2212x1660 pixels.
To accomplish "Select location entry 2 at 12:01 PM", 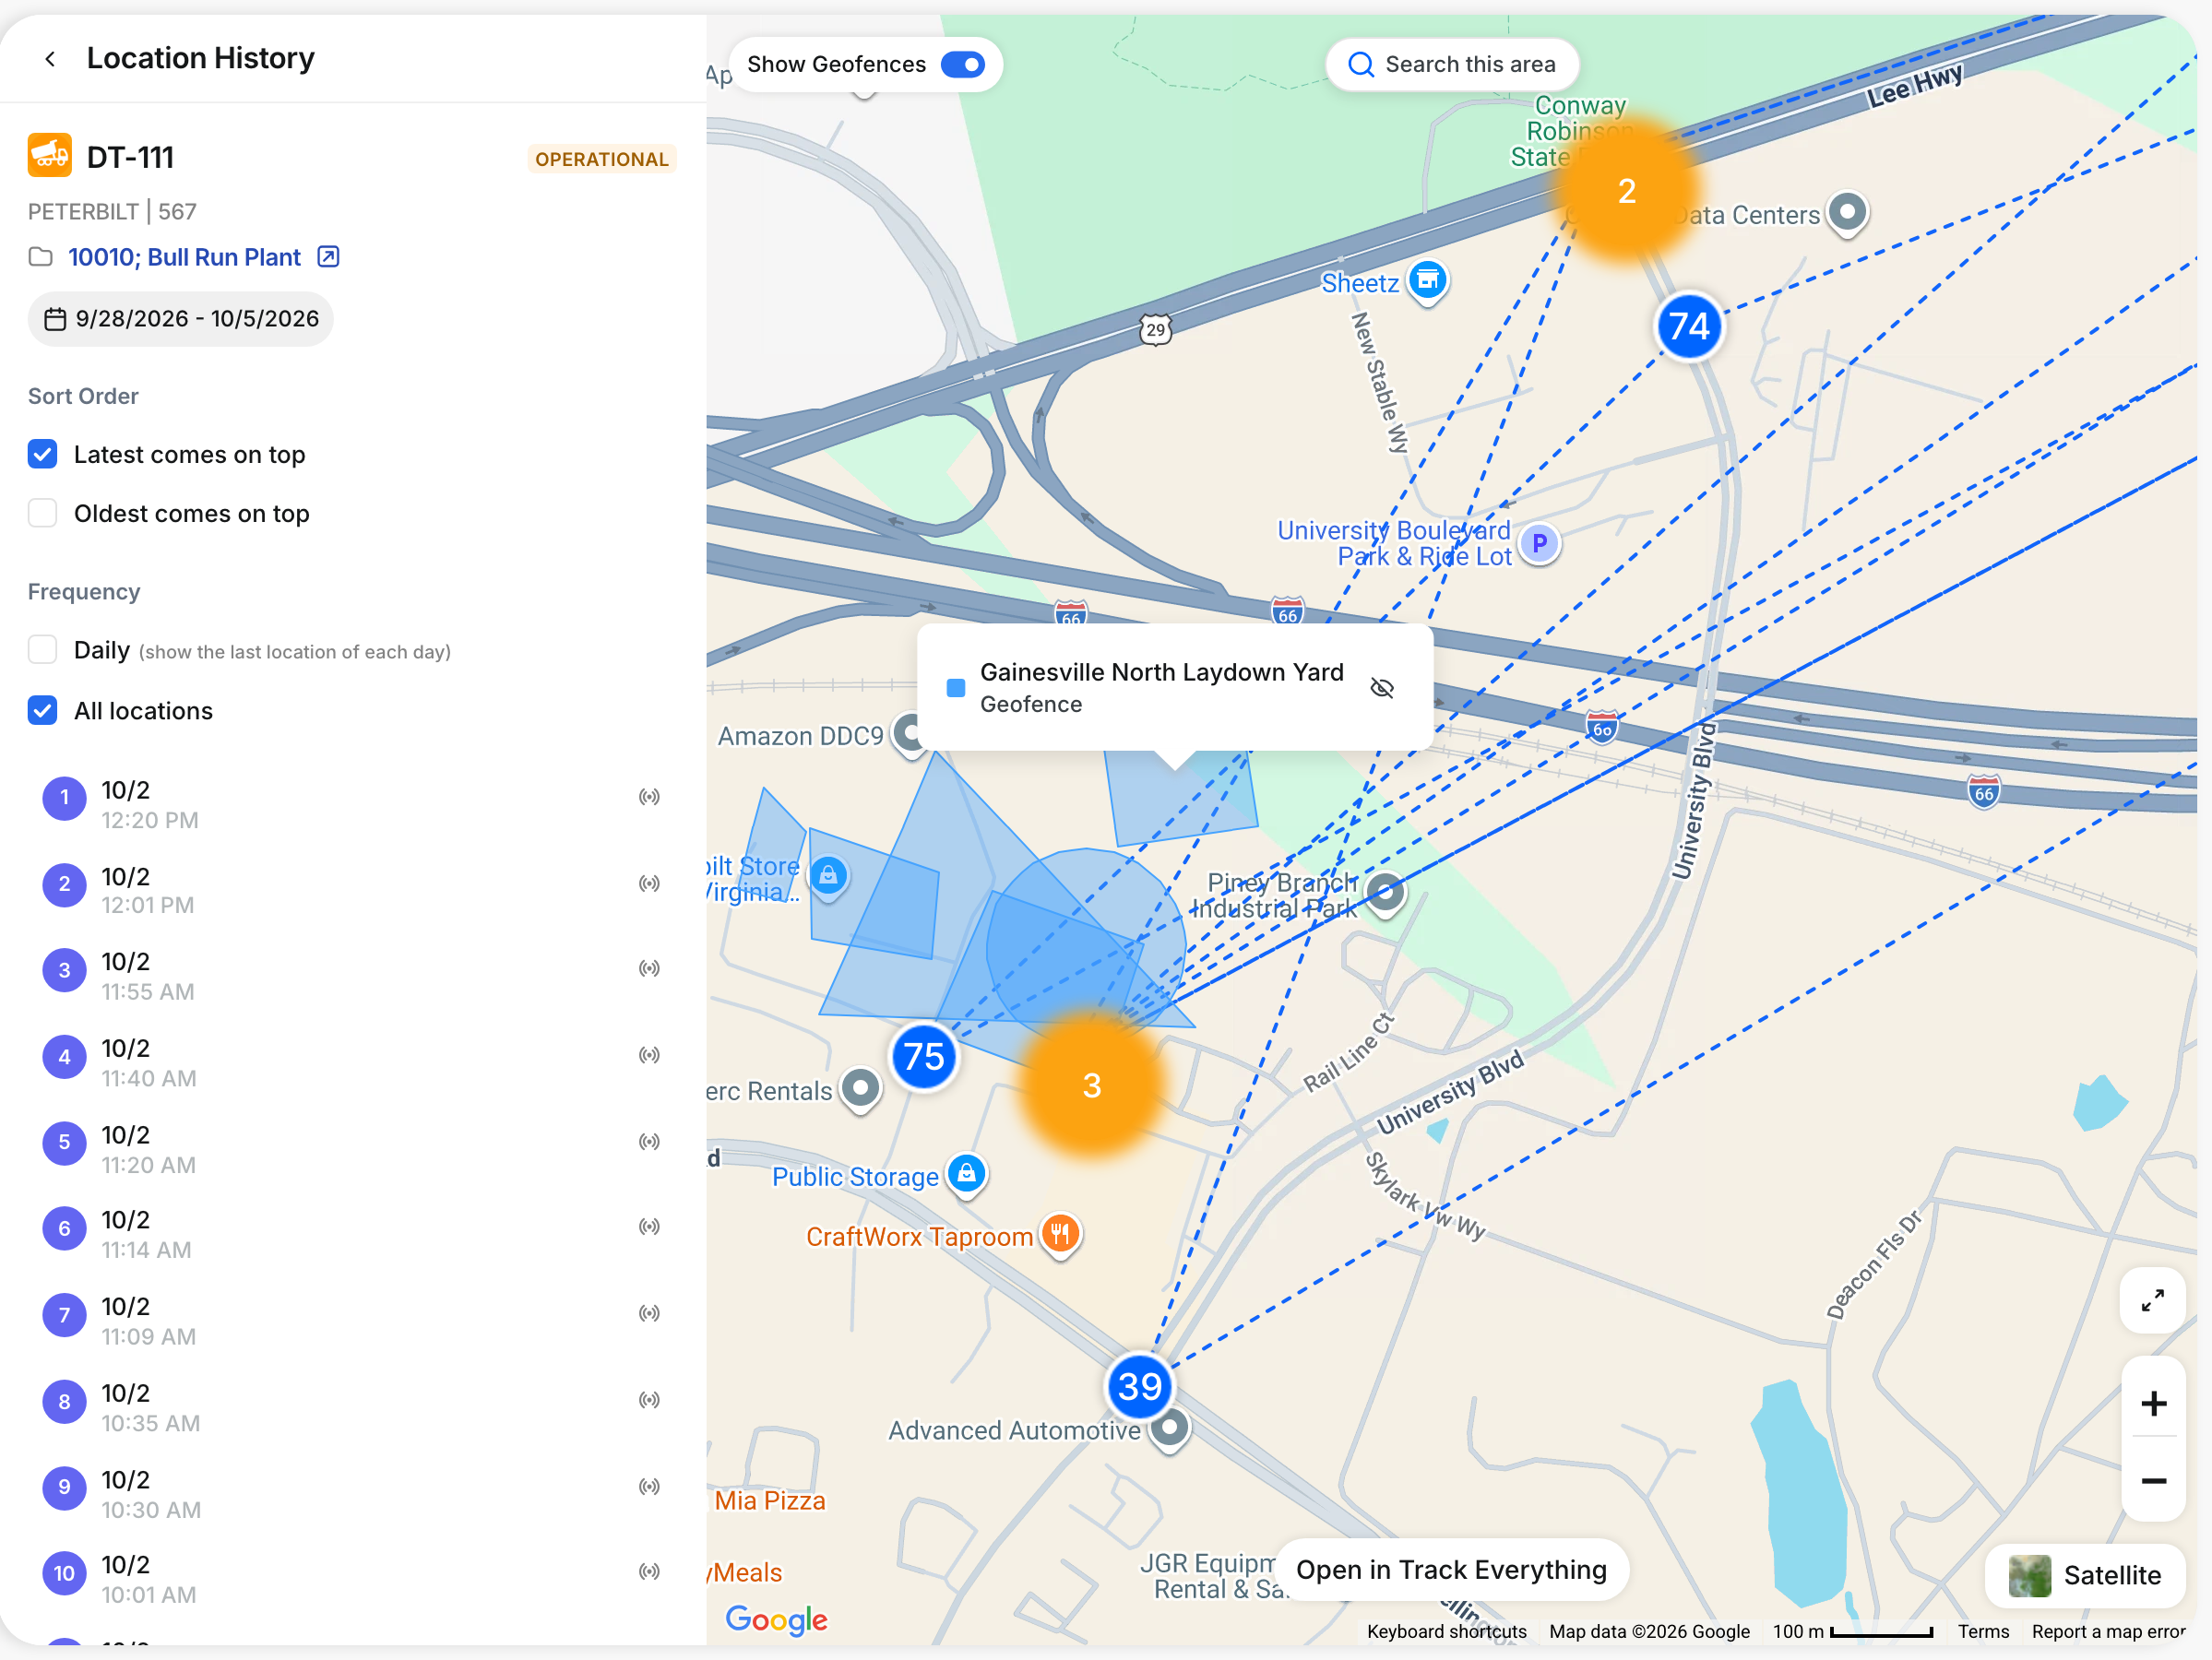I will pos(352,889).
